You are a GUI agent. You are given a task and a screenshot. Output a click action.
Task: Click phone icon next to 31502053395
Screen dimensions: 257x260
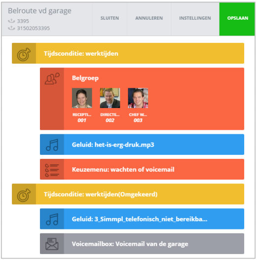[x=11, y=28]
